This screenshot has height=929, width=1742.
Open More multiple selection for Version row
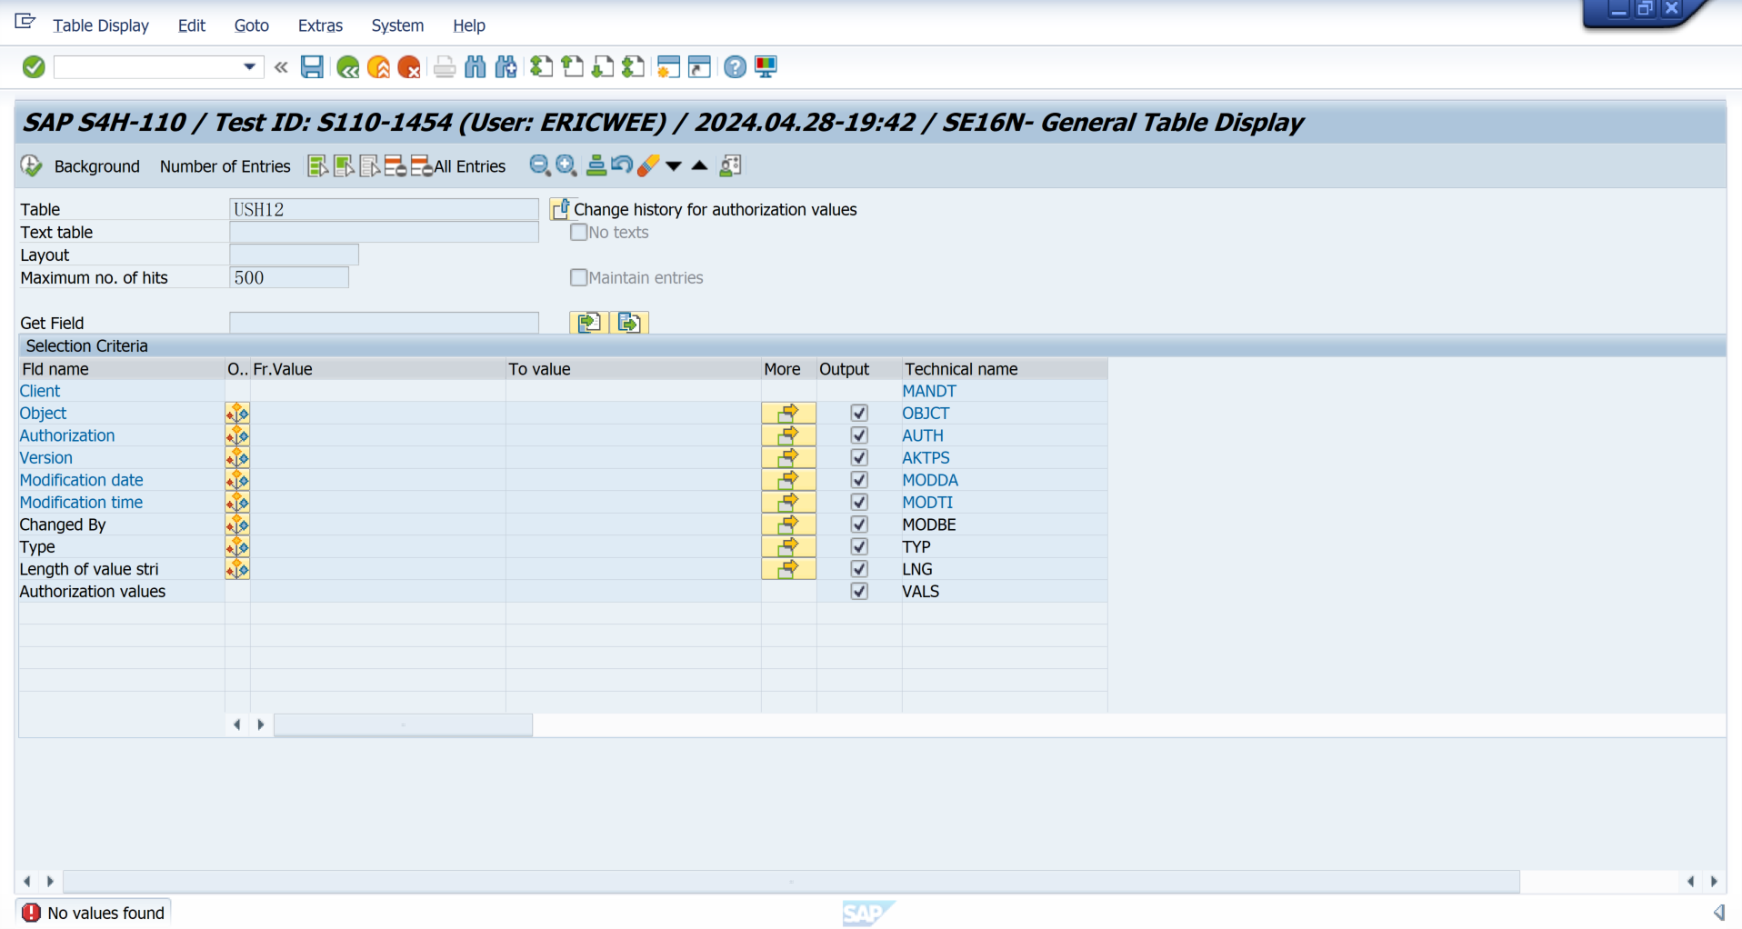click(788, 458)
